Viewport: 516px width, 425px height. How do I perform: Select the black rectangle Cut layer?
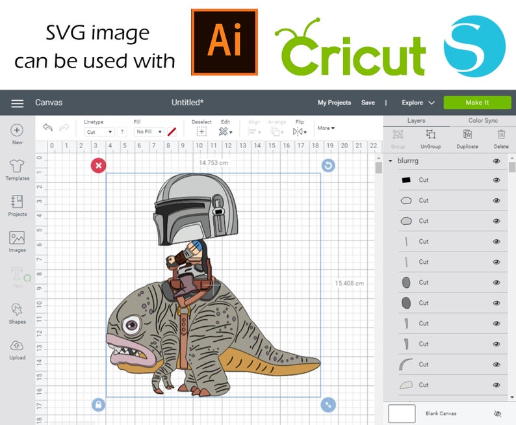point(452,180)
